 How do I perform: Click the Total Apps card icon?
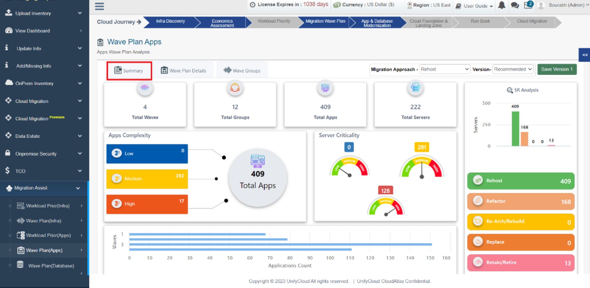325,88
